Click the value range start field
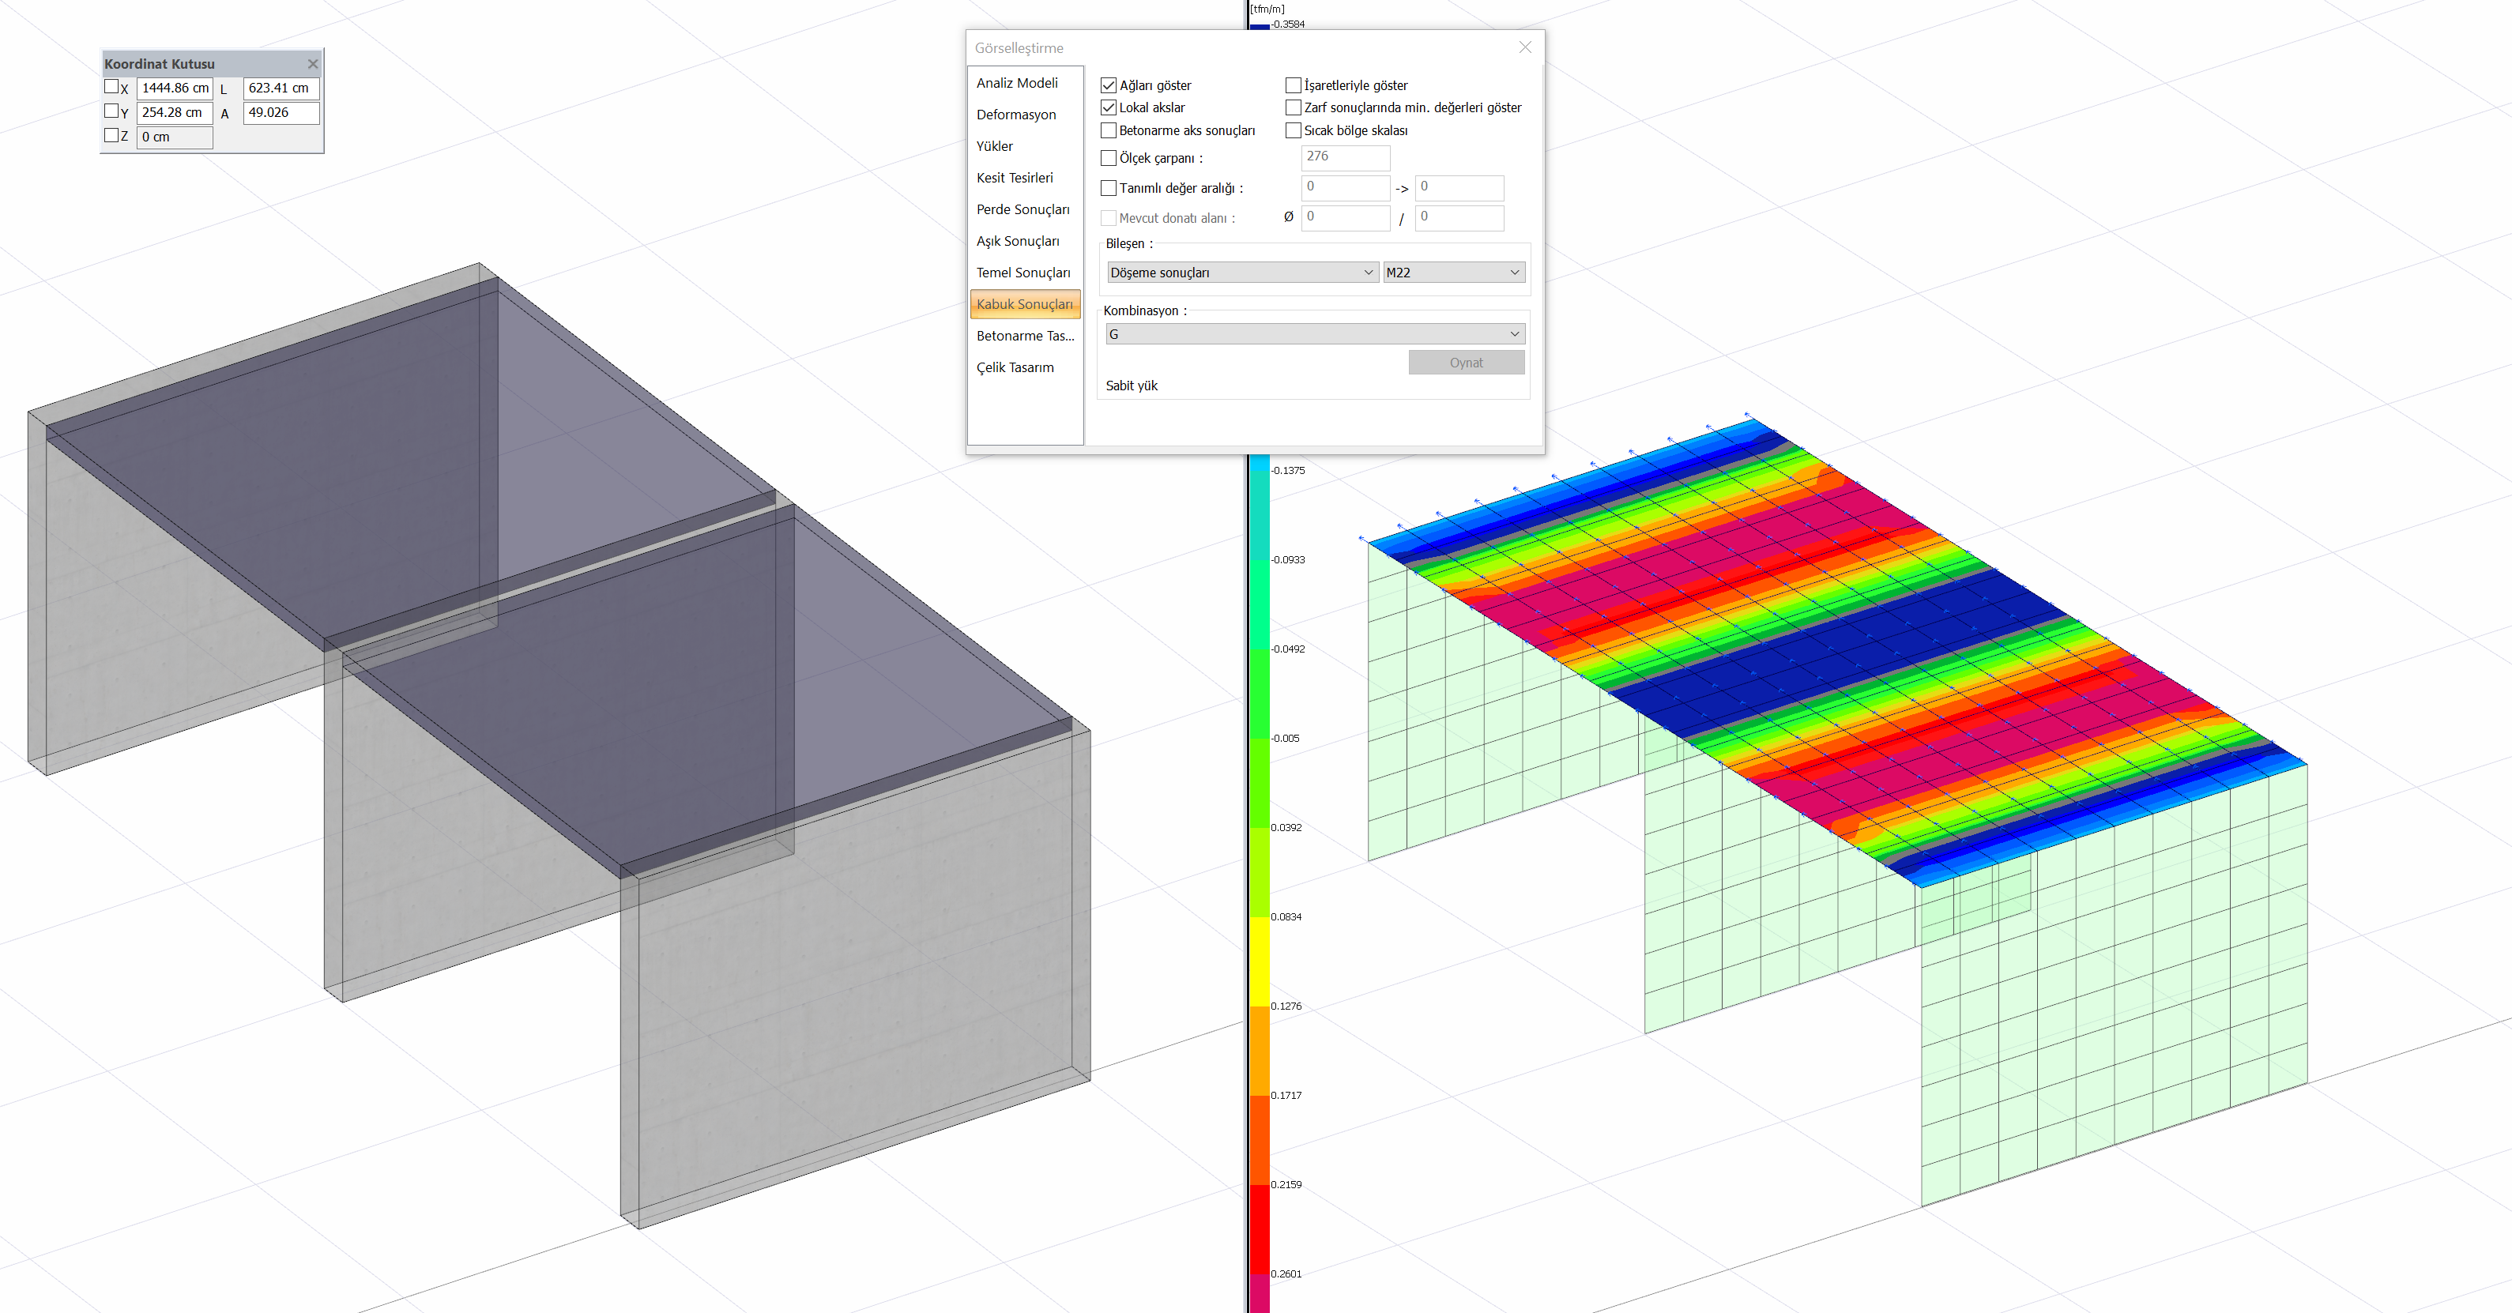The width and height of the screenshot is (2512, 1313). coord(1346,187)
